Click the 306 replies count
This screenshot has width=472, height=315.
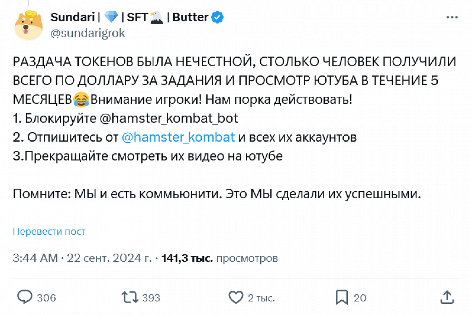pyautogui.click(x=46, y=298)
